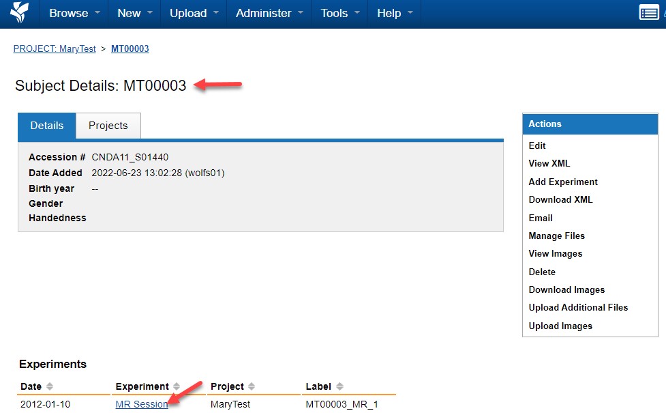
Task: Open the Tools dropdown
Action: click(335, 13)
